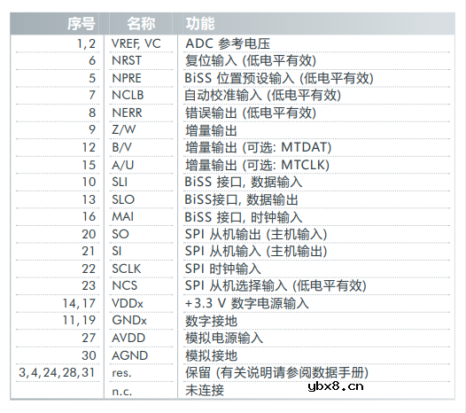Click pin number 12 cell

point(89,147)
